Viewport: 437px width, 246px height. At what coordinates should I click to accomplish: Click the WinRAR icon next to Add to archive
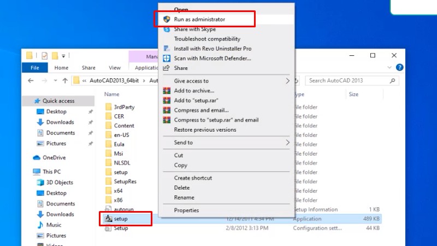167,91
